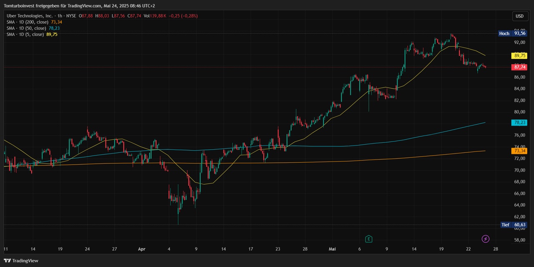Click the high value H88,03

pyautogui.click(x=102, y=16)
